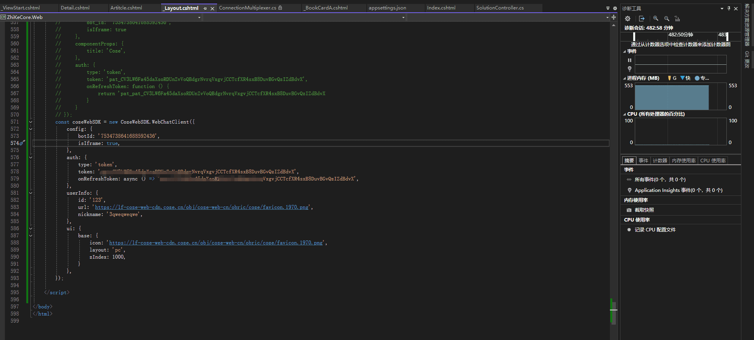The height and width of the screenshot is (340, 754).
Task: Open the favicon URL in userInfo
Action: coord(201,207)
